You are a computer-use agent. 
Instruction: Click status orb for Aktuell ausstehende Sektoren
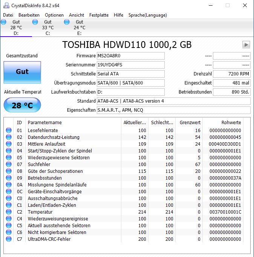[9, 225]
